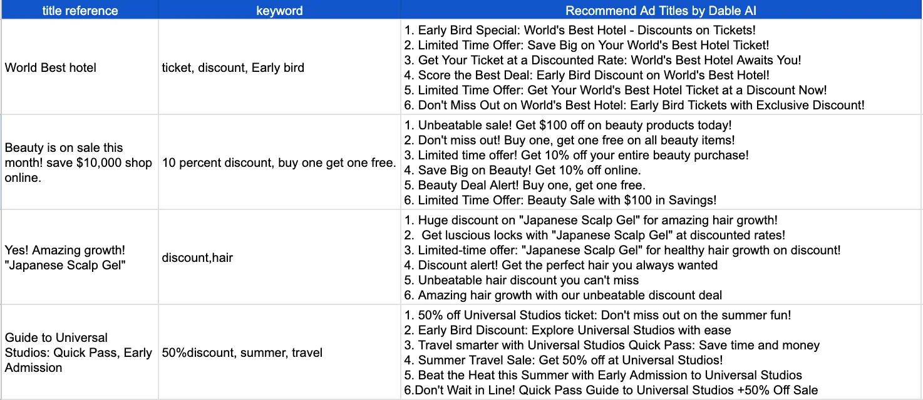Select the 'title reference' column header
Screen dimensions: 923x400
tap(80, 11)
